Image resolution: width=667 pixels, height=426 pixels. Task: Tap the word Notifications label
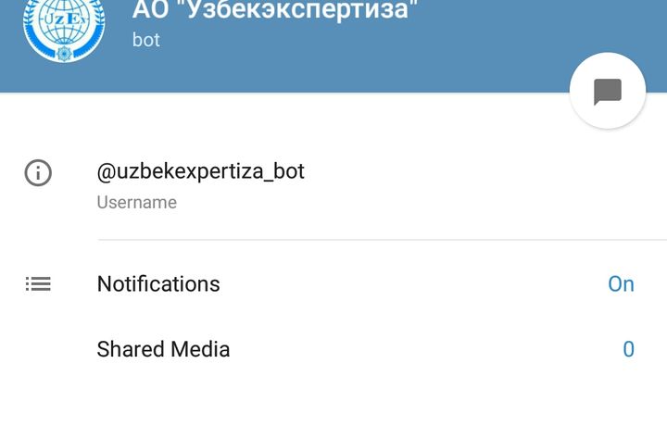coord(158,284)
